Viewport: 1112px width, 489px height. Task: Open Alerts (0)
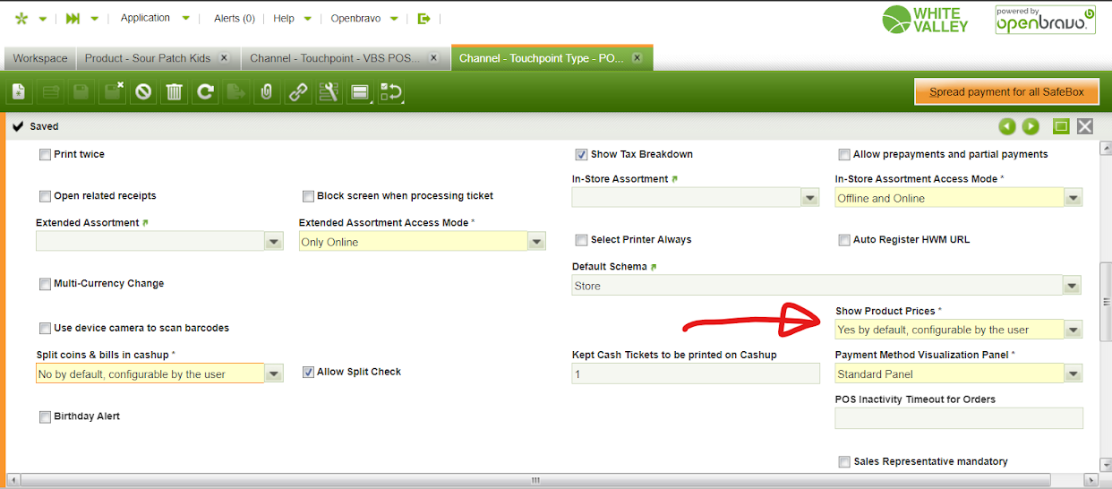(235, 18)
